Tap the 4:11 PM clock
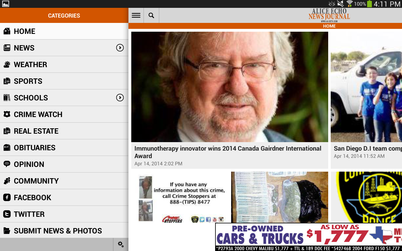Screen dimensions: 402x251 (387, 4)
